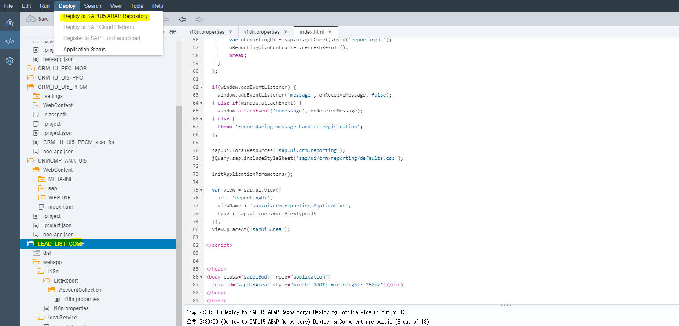The width and height of the screenshot is (679, 326).
Task: Click the Save cloud button
Action: point(37,19)
